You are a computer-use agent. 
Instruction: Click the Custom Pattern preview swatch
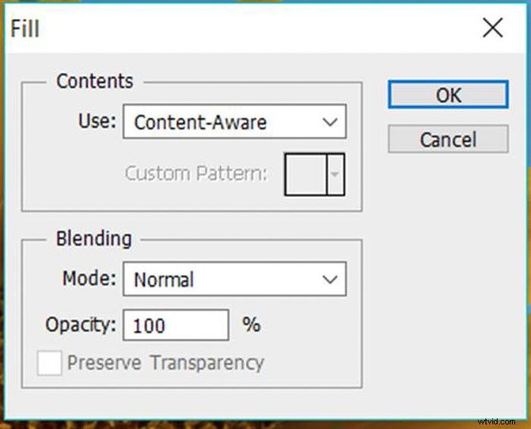pyautogui.click(x=305, y=174)
